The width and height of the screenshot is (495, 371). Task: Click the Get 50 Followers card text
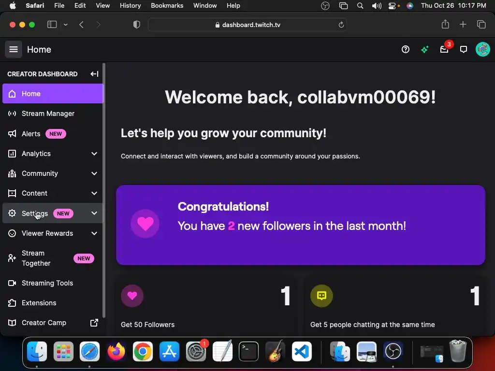147,325
